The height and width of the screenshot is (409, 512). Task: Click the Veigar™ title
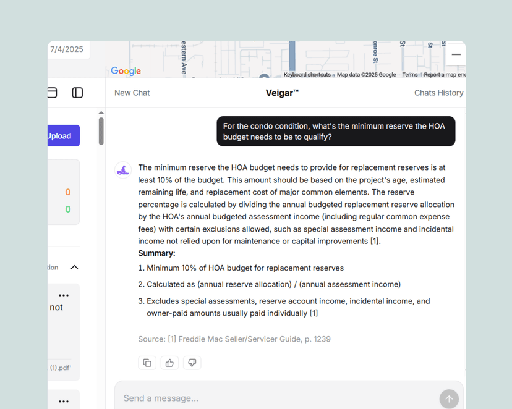pos(282,93)
